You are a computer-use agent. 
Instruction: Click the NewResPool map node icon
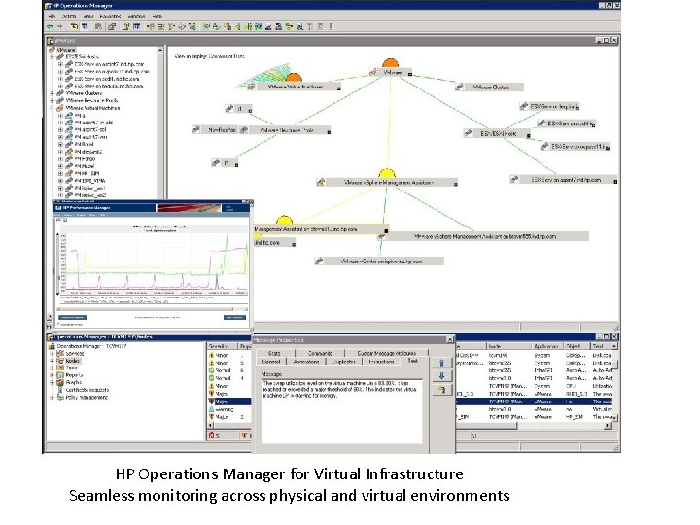pos(196,130)
